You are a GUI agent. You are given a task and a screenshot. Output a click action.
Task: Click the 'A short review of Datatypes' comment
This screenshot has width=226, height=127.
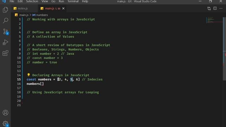coord(68,45)
